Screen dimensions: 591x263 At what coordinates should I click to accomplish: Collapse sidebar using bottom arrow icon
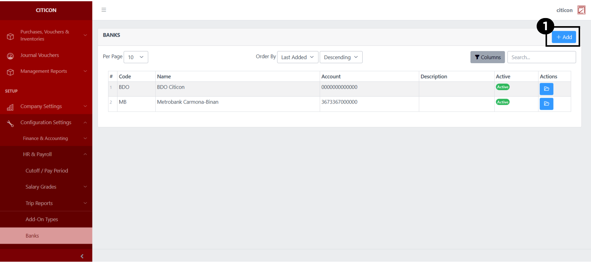click(82, 256)
